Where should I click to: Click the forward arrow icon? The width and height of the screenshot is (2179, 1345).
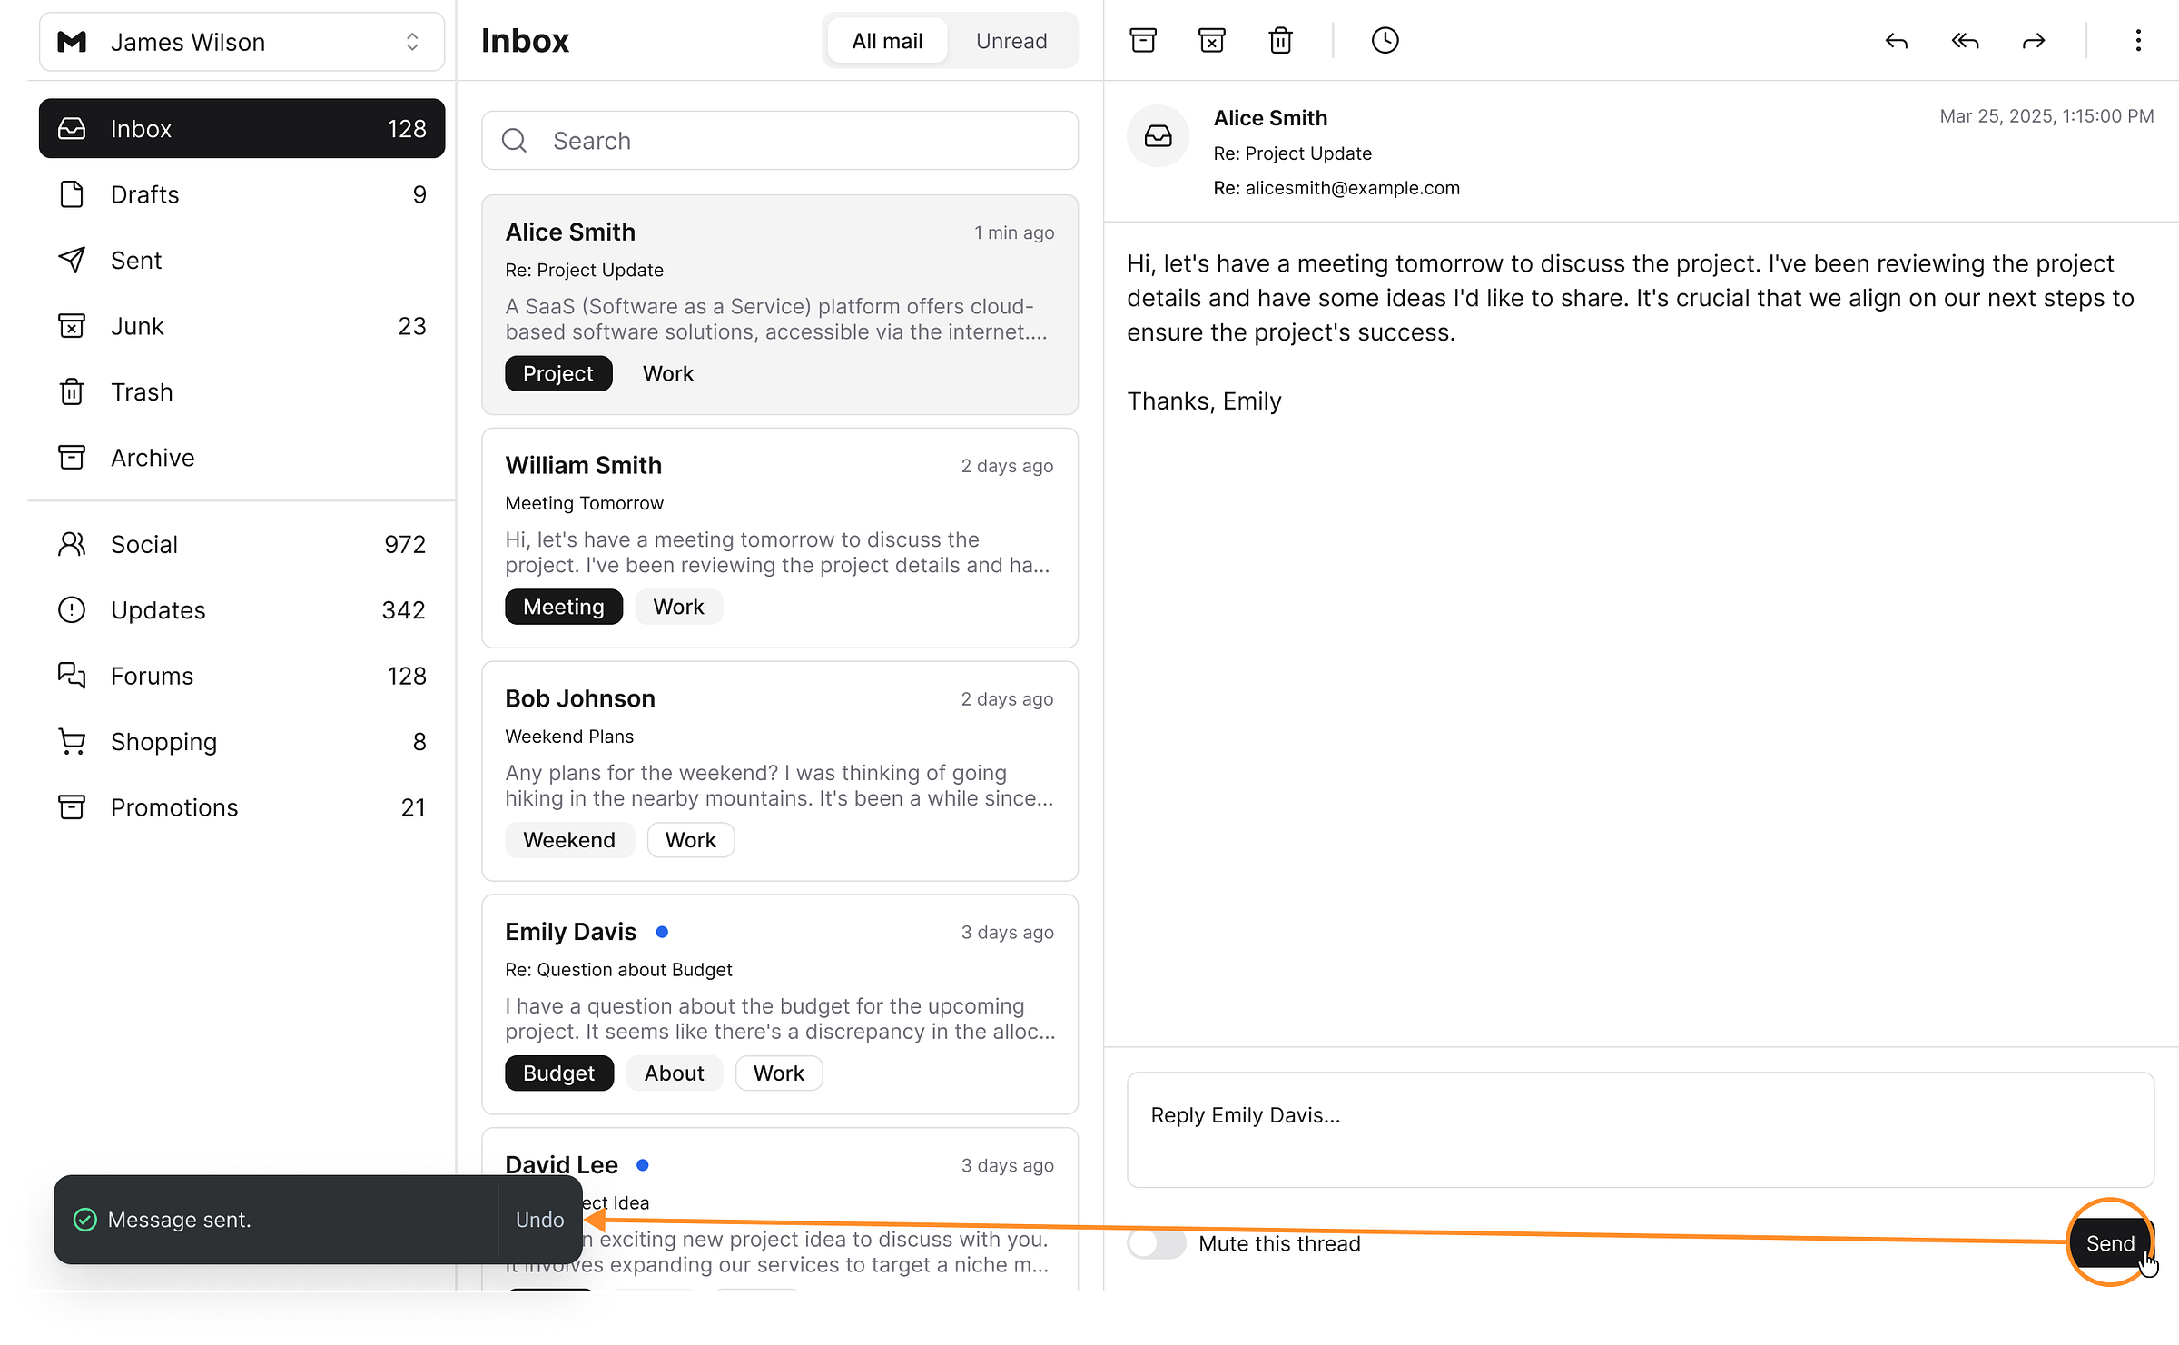click(x=2034, y=41)
